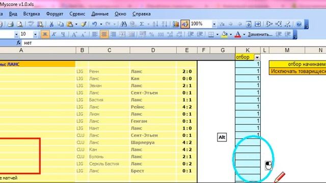Viewport: 326px width, 183px height.
Task: Expand the fill color dropdown arrow
Action: [x=231, y=35]
